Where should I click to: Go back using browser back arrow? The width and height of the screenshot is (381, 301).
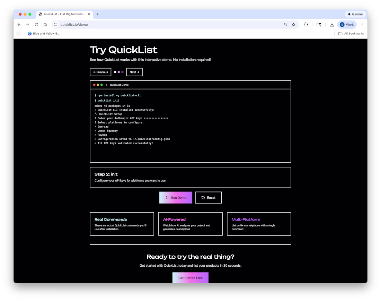(x=19, y=25)
